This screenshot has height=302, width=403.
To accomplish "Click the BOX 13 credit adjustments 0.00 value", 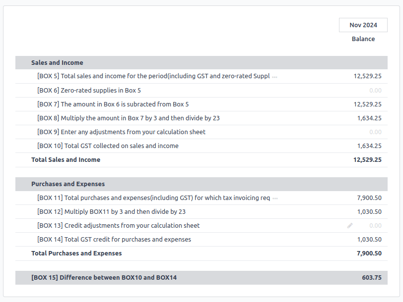I will click(x=375, y=226).
